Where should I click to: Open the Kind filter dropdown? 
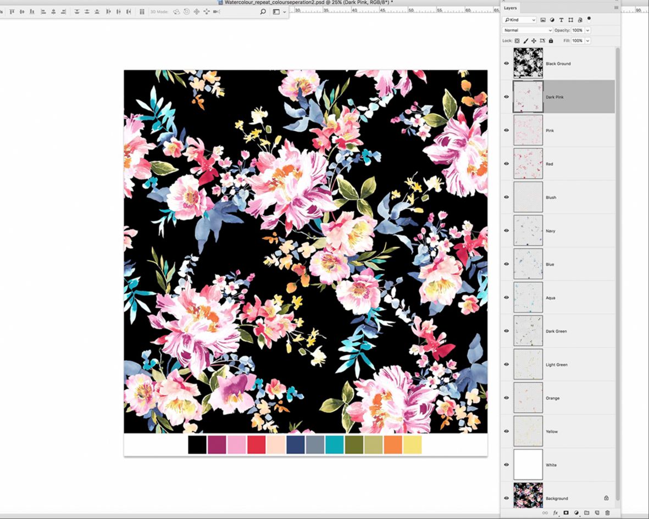[x=520, y=20]
